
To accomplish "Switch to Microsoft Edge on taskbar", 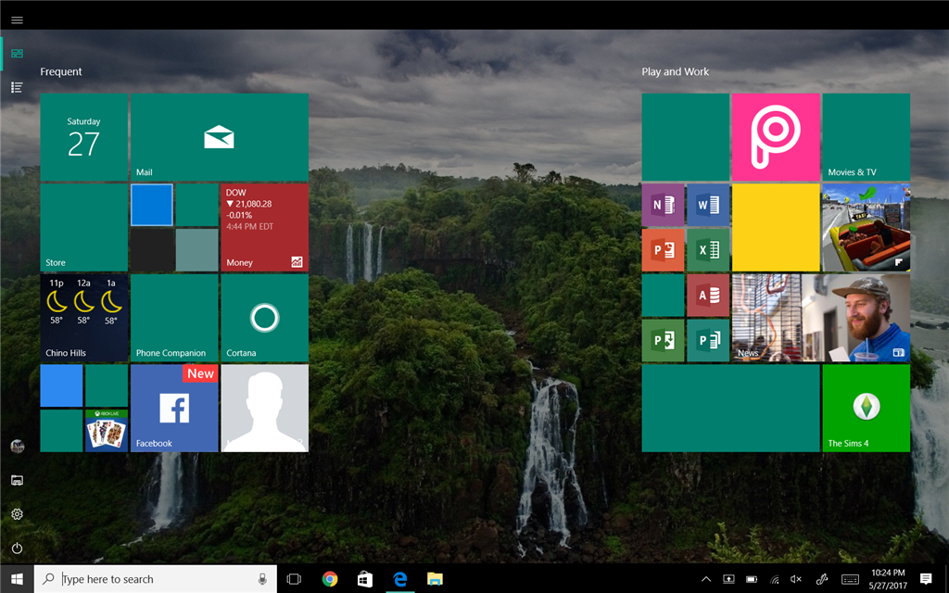I will (x=400, y=579).
